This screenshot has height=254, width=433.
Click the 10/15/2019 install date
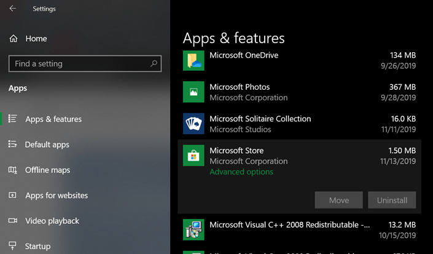(397, 235)
